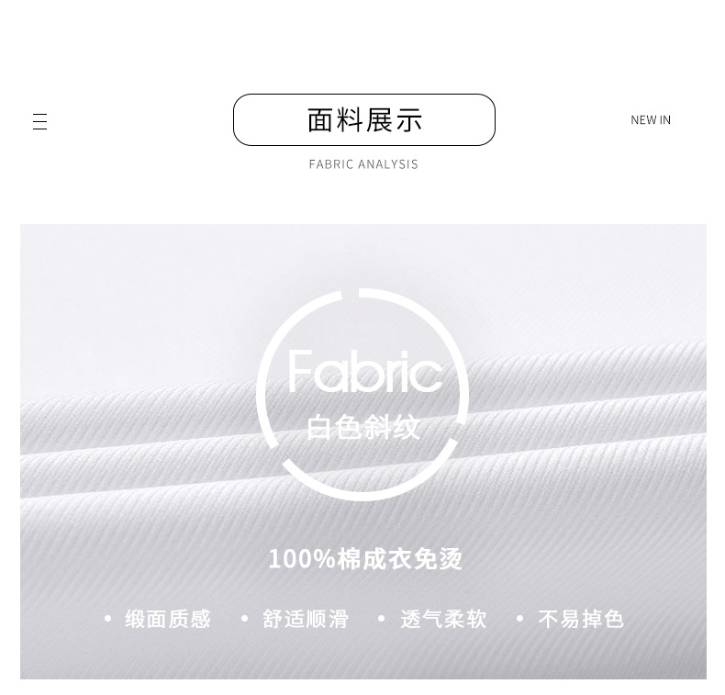Select the 白色斜纹 label in the circle
The image size is (725, 695).
[363, 427]
